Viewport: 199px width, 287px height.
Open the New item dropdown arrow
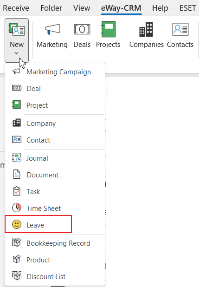pyautogui.click(x=16, y=53)
